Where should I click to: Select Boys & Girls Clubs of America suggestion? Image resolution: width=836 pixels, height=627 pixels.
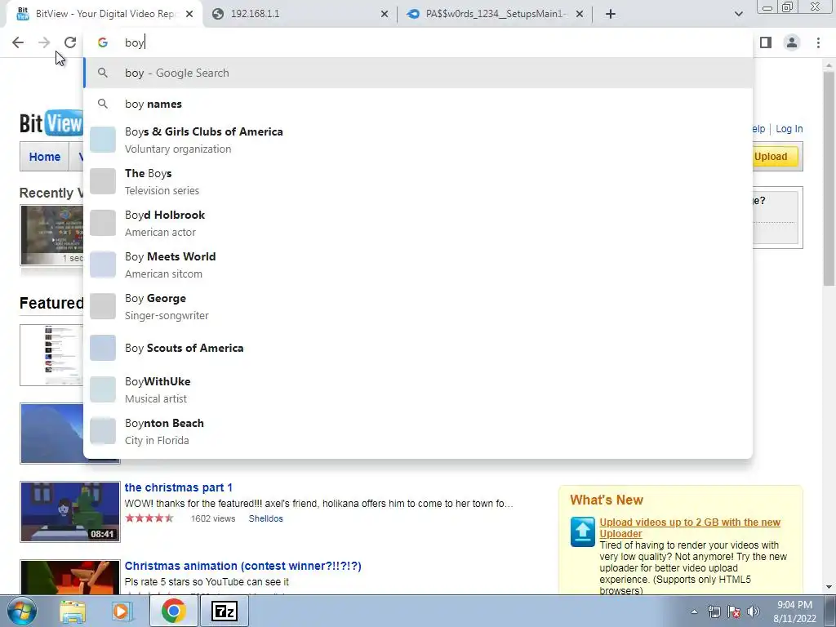coord(418,140)
